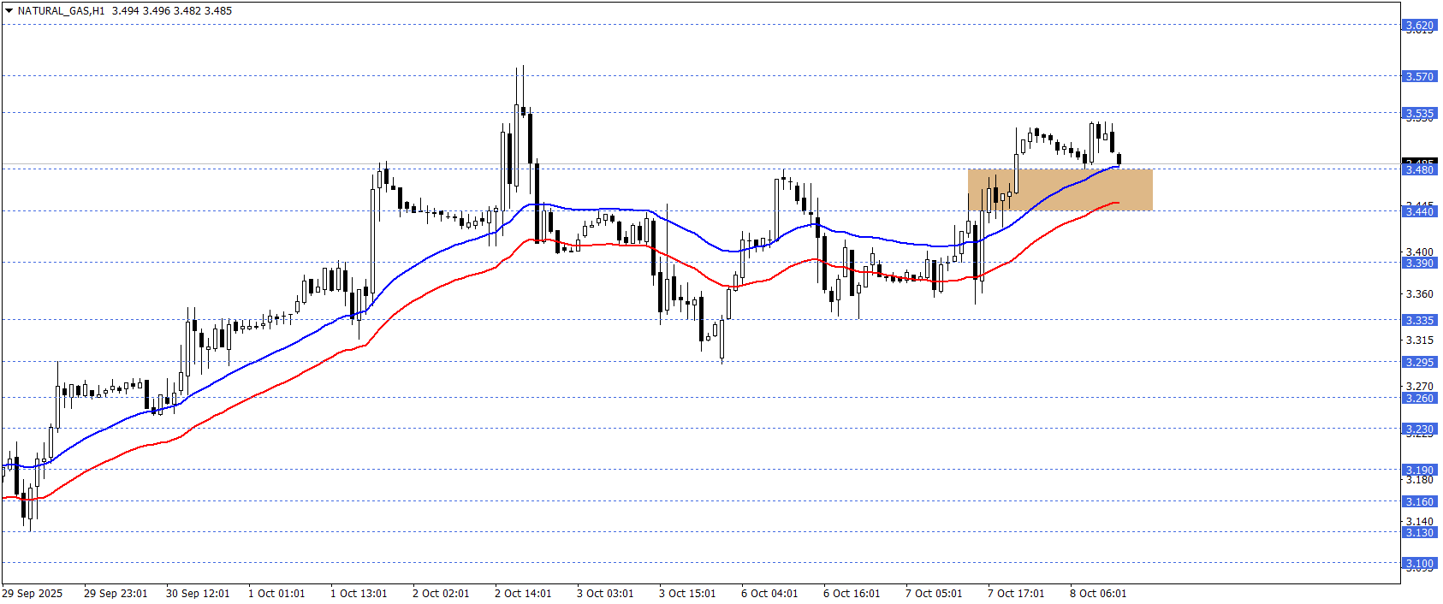1443x604 pixels.
Task: Click the 2 Oct 14:01 time label
Action: click(523, 594)
